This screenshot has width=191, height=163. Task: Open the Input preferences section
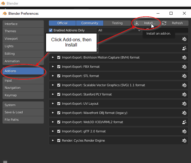coord(23,80)
